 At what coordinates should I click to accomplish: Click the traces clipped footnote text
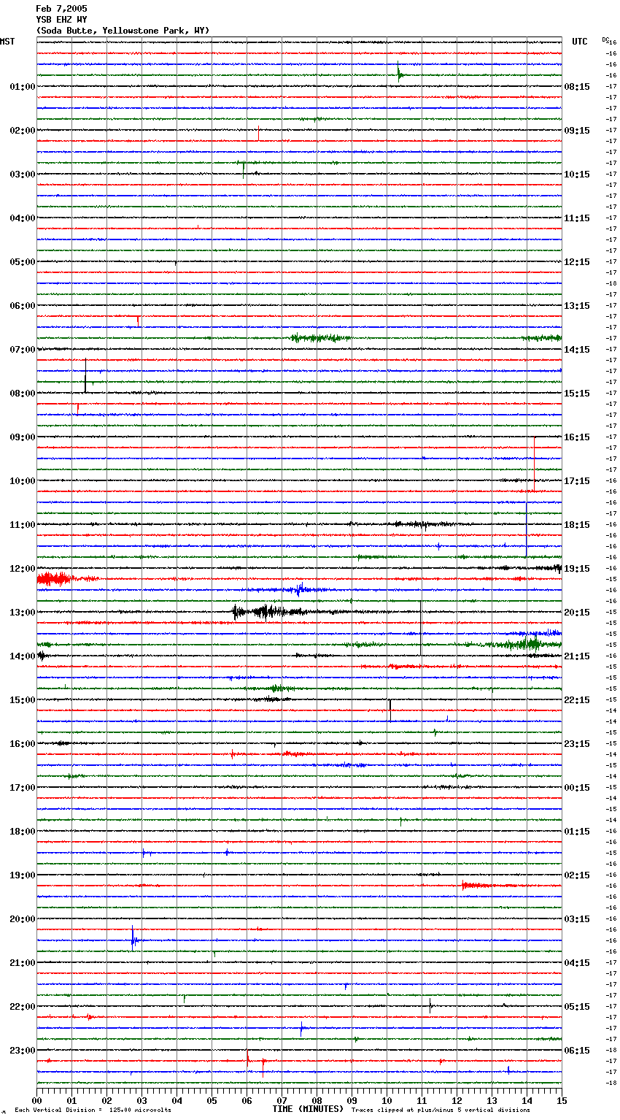click(441, 1110)
